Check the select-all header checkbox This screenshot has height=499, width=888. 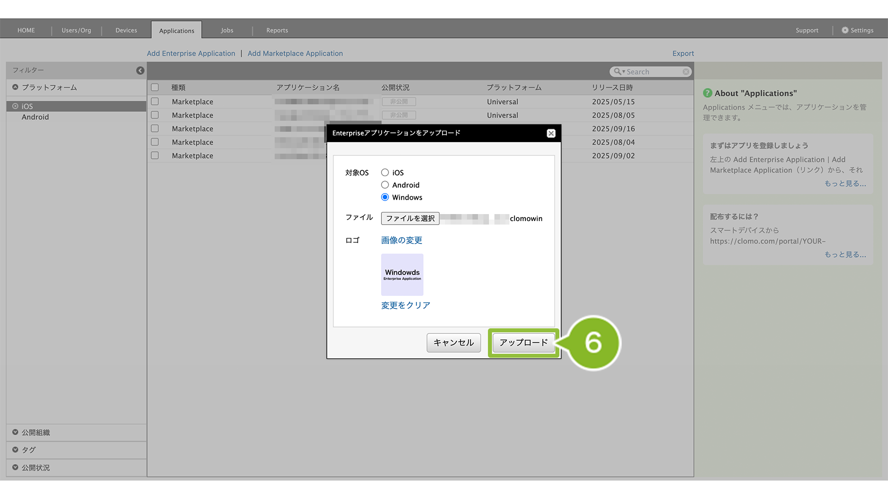click(x=155, y=87)
